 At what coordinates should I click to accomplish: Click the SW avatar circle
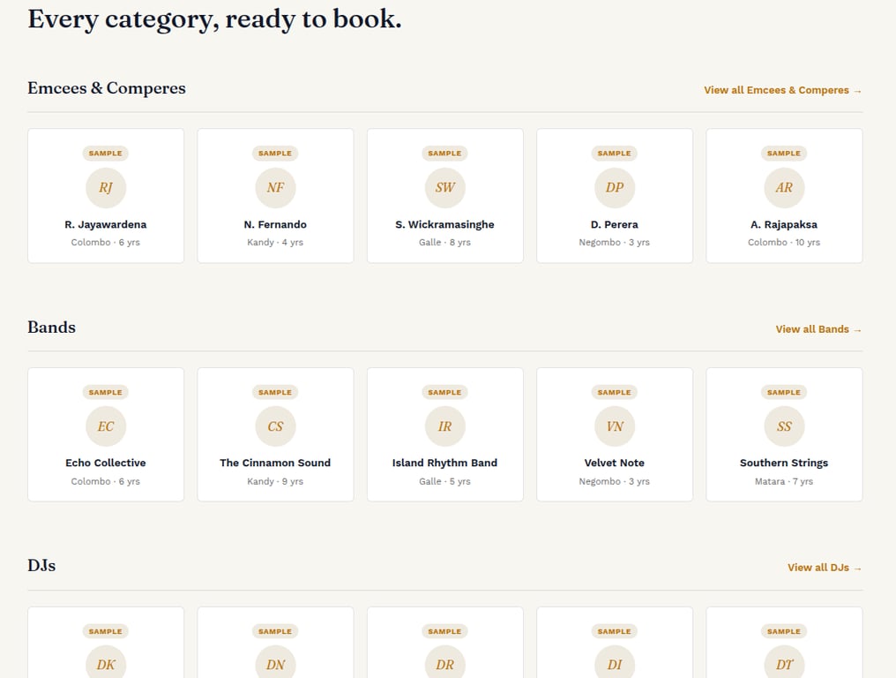(445, 188)
